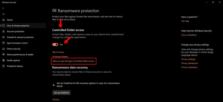Screen dimensions: 223x102
Task: Click Device performance & health heart icon
Action: [4, 55]
